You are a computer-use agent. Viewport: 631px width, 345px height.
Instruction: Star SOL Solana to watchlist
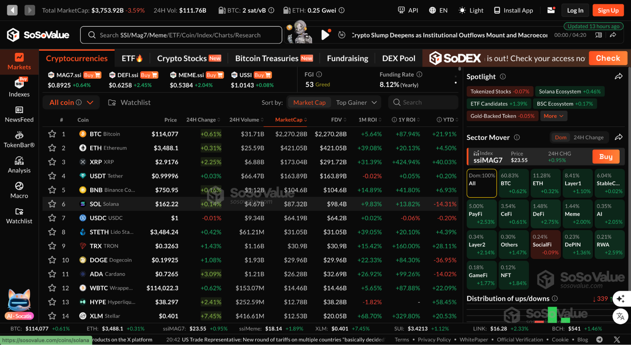click(52, 204)
